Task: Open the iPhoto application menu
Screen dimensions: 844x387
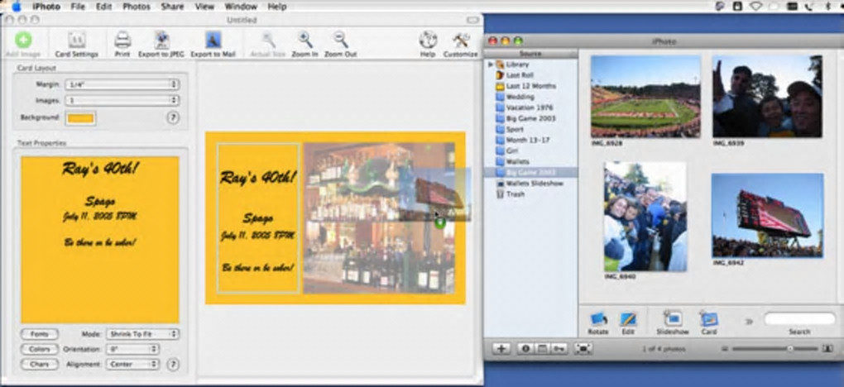Action: point(46,7)
